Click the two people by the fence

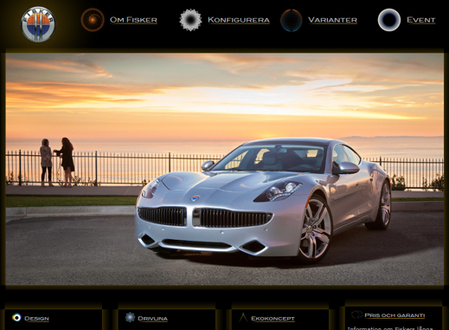tap(57, 162)
